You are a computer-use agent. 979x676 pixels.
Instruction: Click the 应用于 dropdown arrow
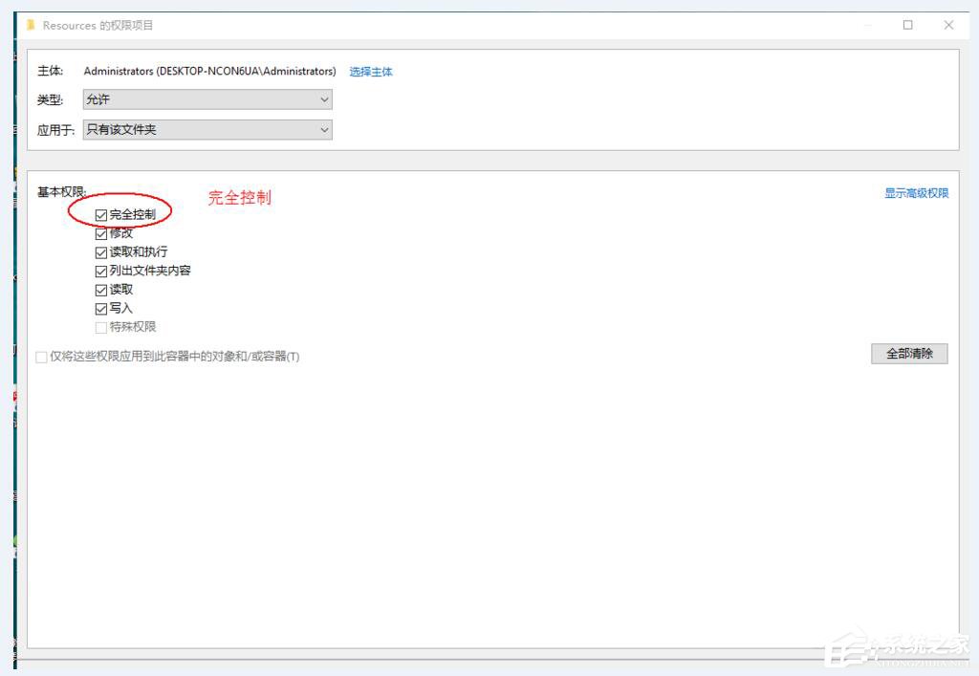pos(324,129)
